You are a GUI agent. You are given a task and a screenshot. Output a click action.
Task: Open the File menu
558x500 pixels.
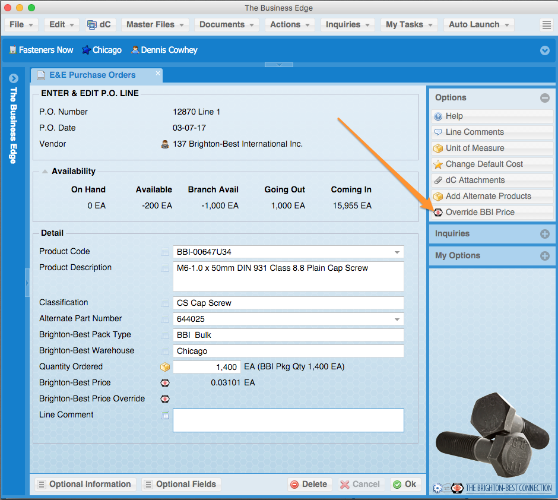[x=21, y=24]
